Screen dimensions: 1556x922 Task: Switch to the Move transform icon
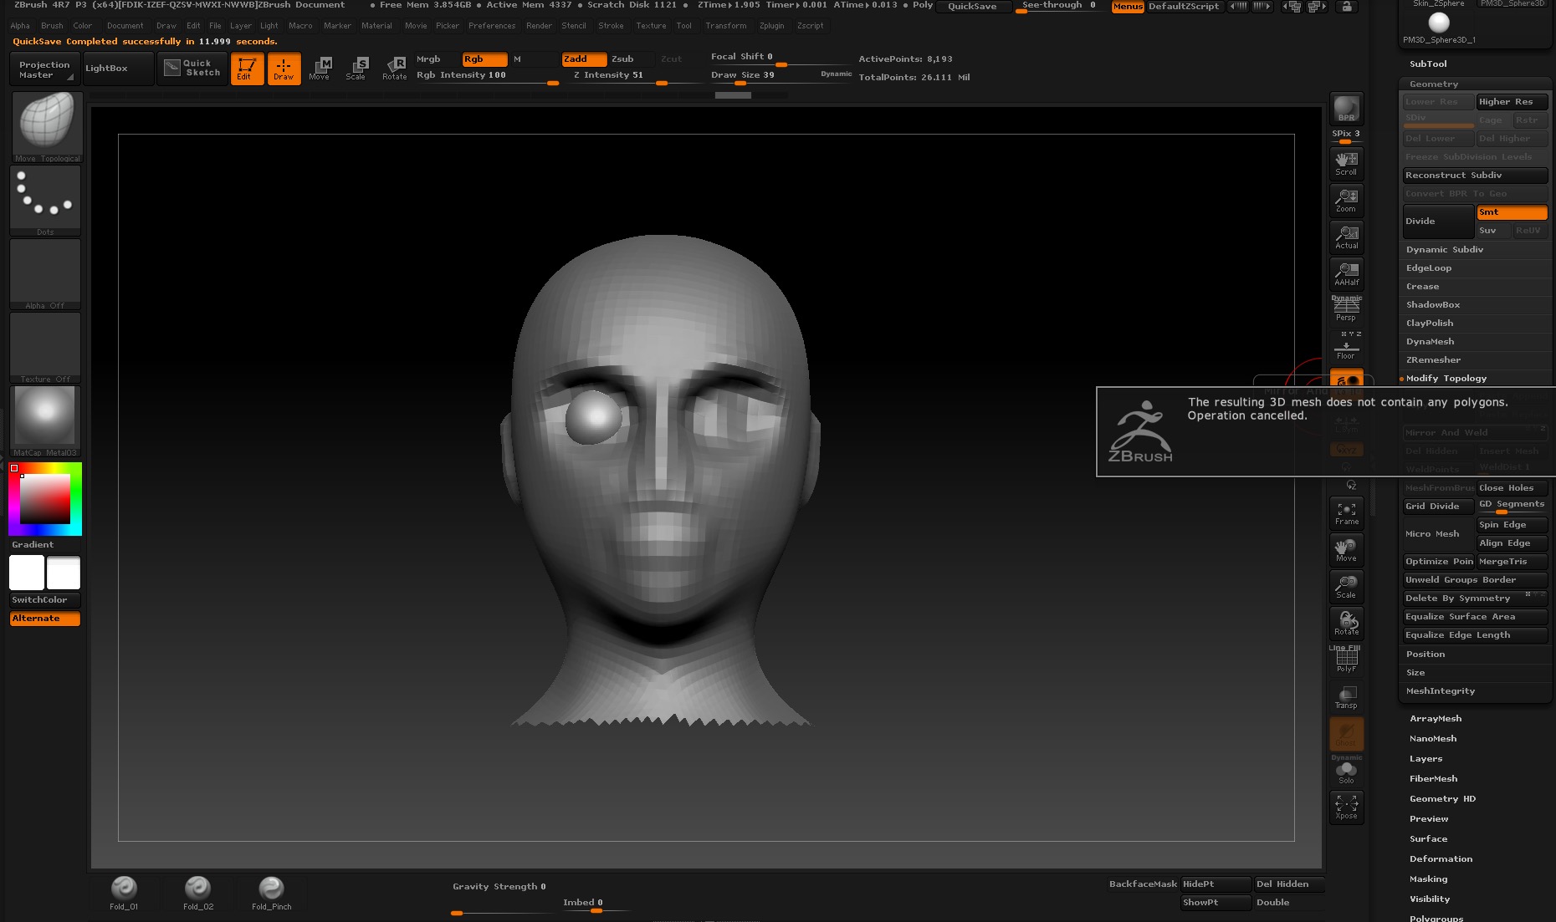pos(320,69)
